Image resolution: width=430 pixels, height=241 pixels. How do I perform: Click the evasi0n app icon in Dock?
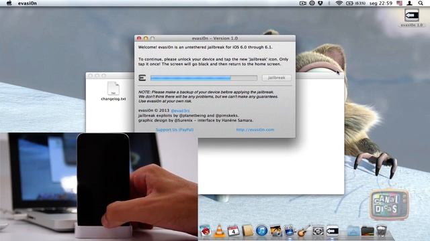pyautogui.click(x=333, y=231)
